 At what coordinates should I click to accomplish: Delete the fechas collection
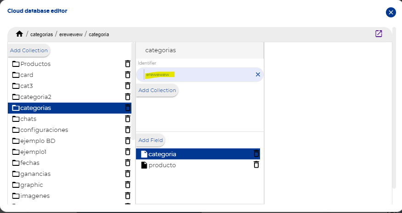tap(127, 163)
